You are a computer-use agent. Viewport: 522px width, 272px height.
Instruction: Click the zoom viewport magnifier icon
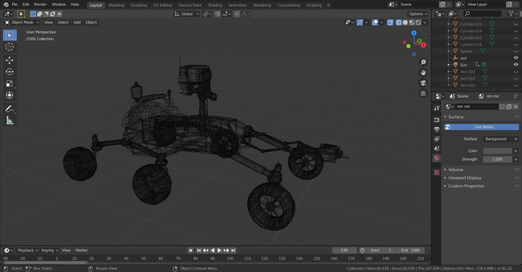pos(423,62)
